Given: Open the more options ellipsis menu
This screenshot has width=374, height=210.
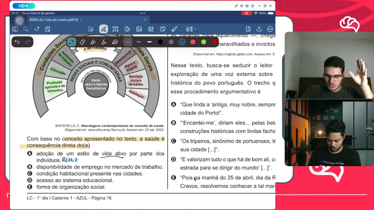Looking at the screenshot, I should [x=270, y=29].
